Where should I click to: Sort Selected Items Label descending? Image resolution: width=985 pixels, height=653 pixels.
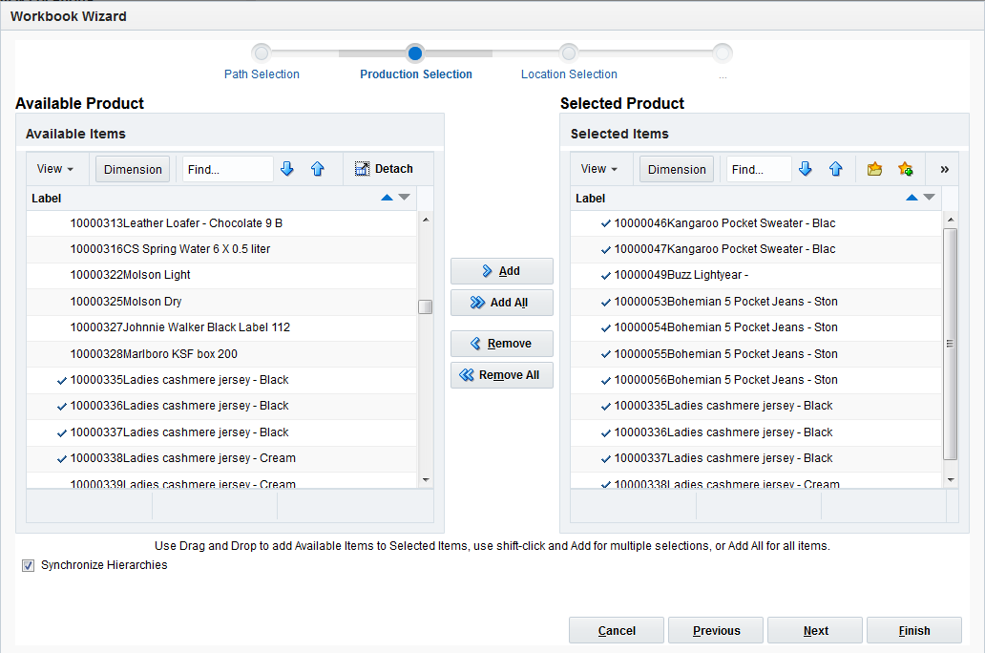point(930,198)
